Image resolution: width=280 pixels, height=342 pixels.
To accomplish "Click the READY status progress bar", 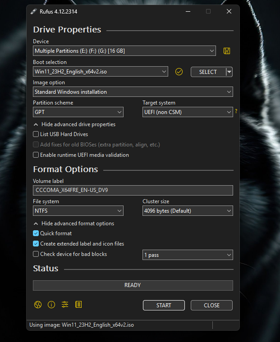I will pos(133,285).
